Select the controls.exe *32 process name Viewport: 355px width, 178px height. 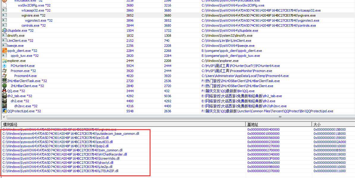pos(34,25)
